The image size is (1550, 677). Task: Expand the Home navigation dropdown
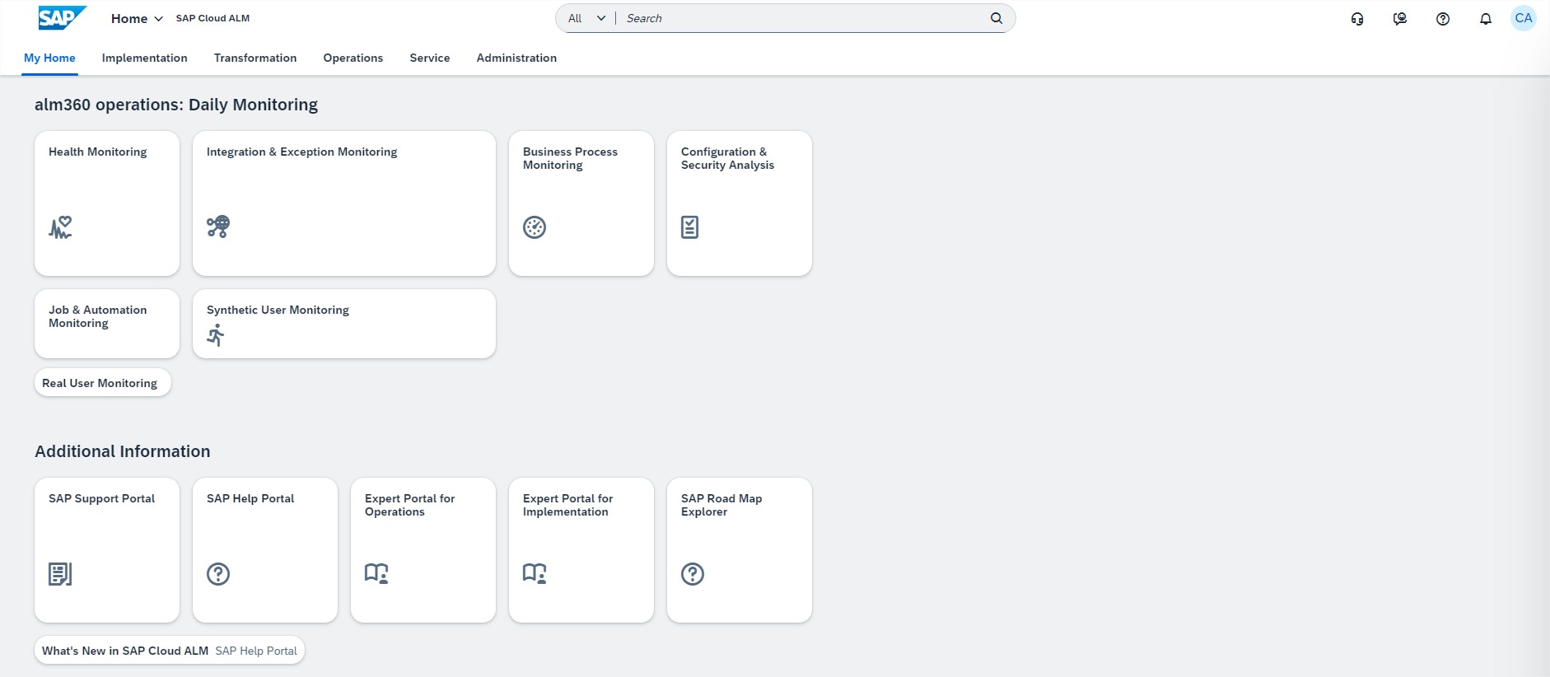click(x=137, y=18)
